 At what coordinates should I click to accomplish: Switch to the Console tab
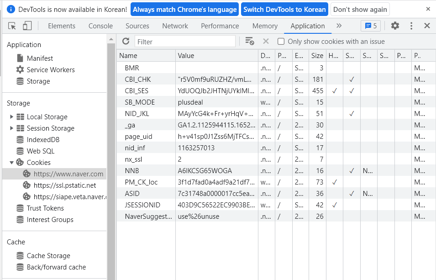point(100,26)
